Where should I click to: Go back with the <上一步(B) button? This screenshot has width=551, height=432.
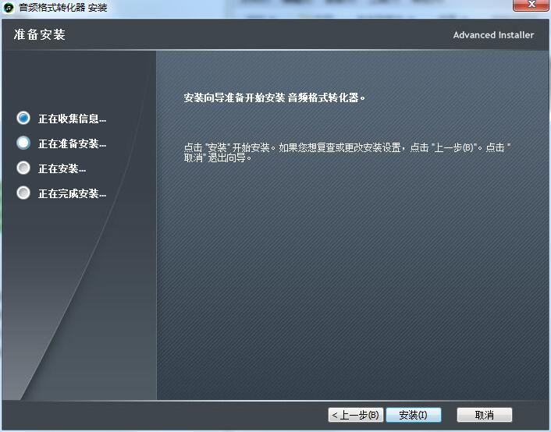pos(355,415)
